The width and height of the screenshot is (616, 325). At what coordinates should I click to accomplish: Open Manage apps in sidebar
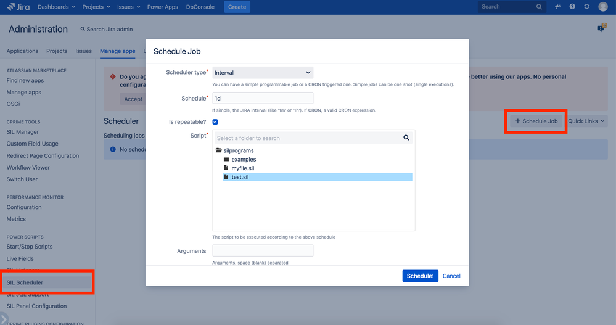(x=24, y=92)
